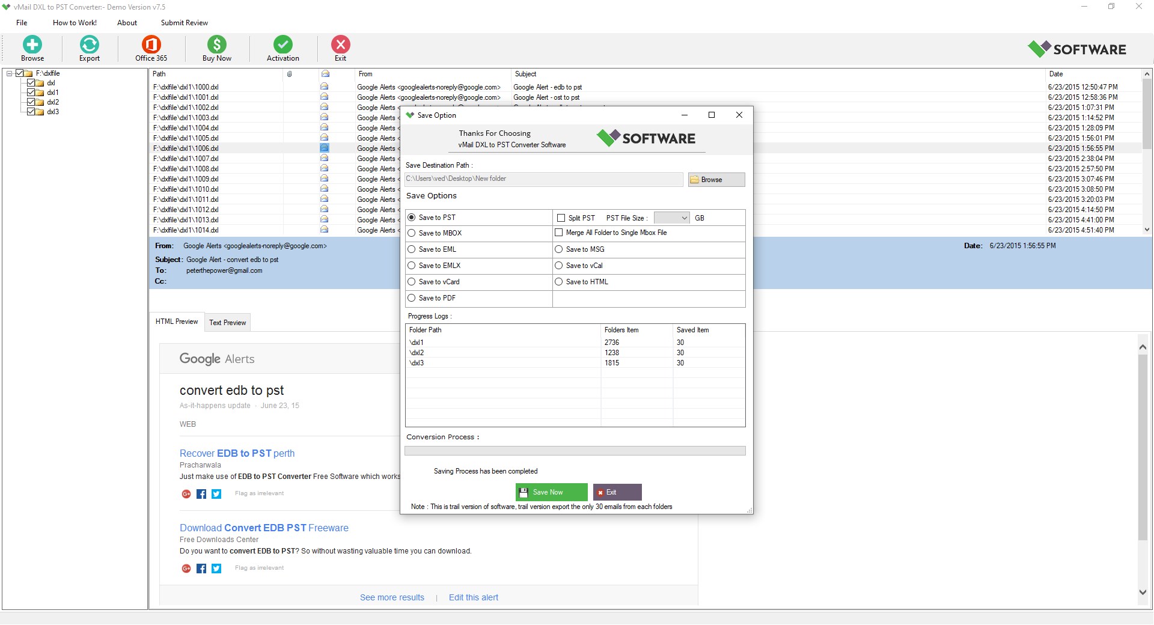Click the Flag as irrelevant link under Pracharwala

pos(259,493)
